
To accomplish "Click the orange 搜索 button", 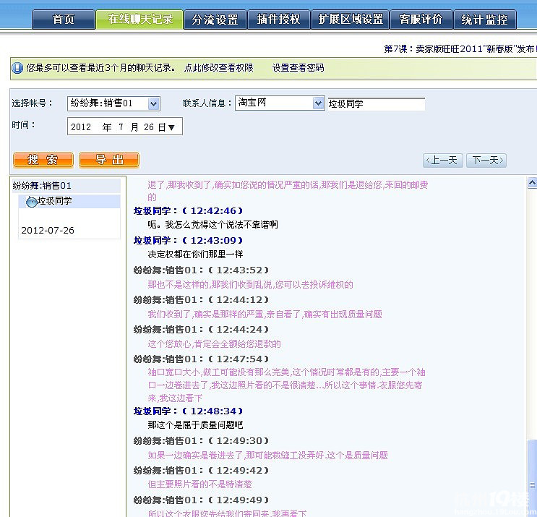I will pos(43,160).
